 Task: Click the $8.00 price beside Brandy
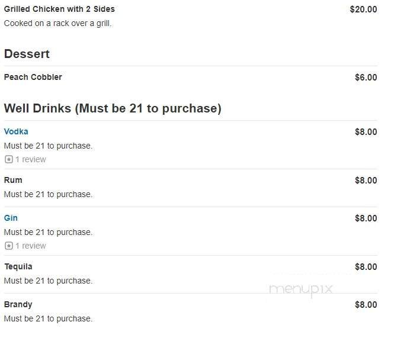pyautogui.click(x=366, y=305)
